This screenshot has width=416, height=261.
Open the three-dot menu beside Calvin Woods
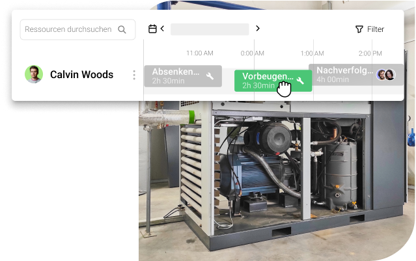pos(134,75)
